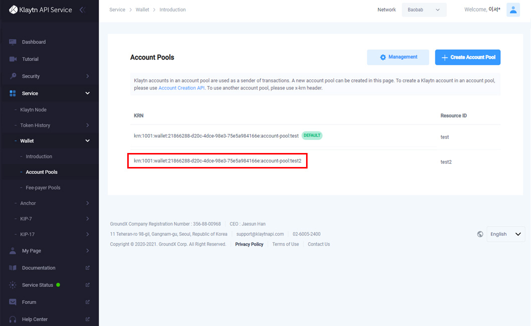Open the Contact Us link
Image resolution: width=531 pixels, height=326 pixels.
319,244
